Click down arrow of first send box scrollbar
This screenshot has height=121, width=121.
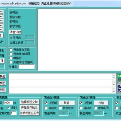click(114, 78)
